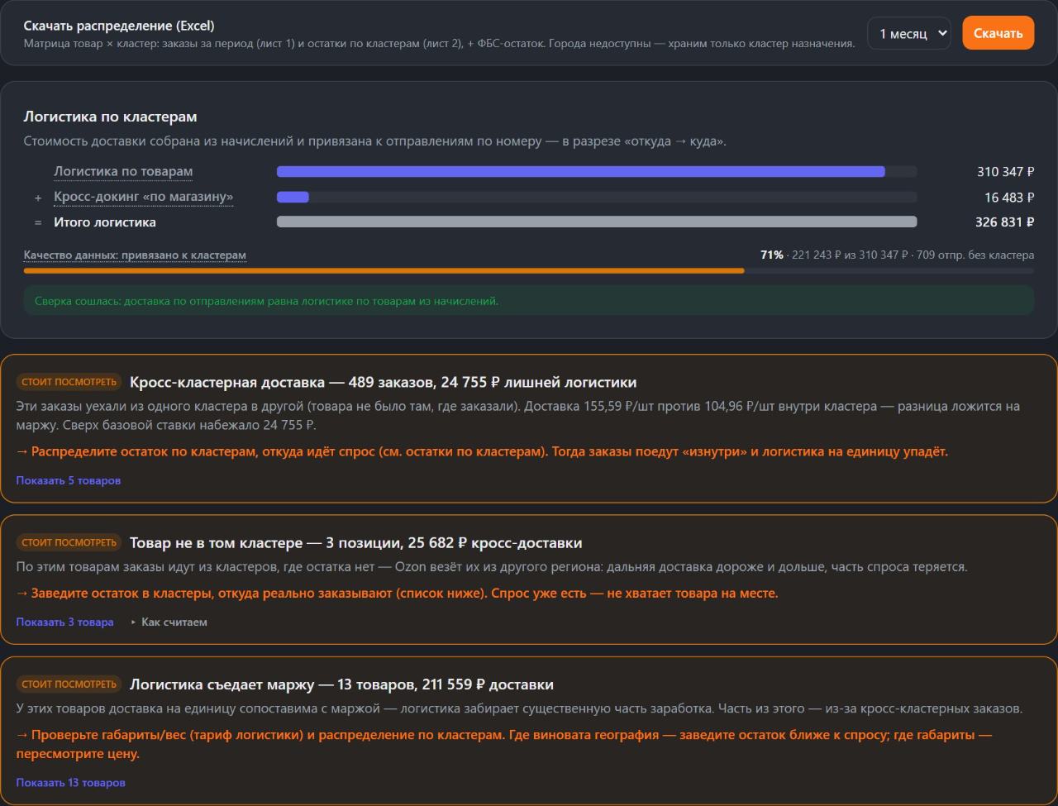The image size is (1058, 806).
Task: Click the Скачать распределение (Excel) heading
Action: pos(119,26)
